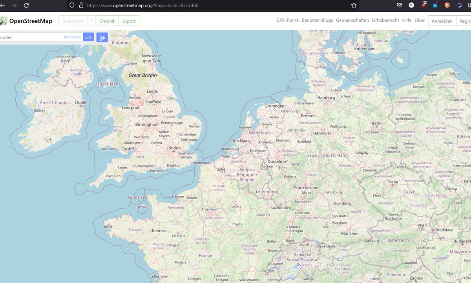
Task: Open GPS-Tracks in the navigation
Action: point(287,20)
